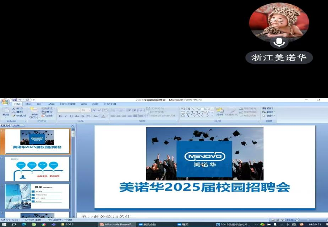Switch to the 大纲 Outline pane tab
The image size is (328, 227).
[16, 126]
